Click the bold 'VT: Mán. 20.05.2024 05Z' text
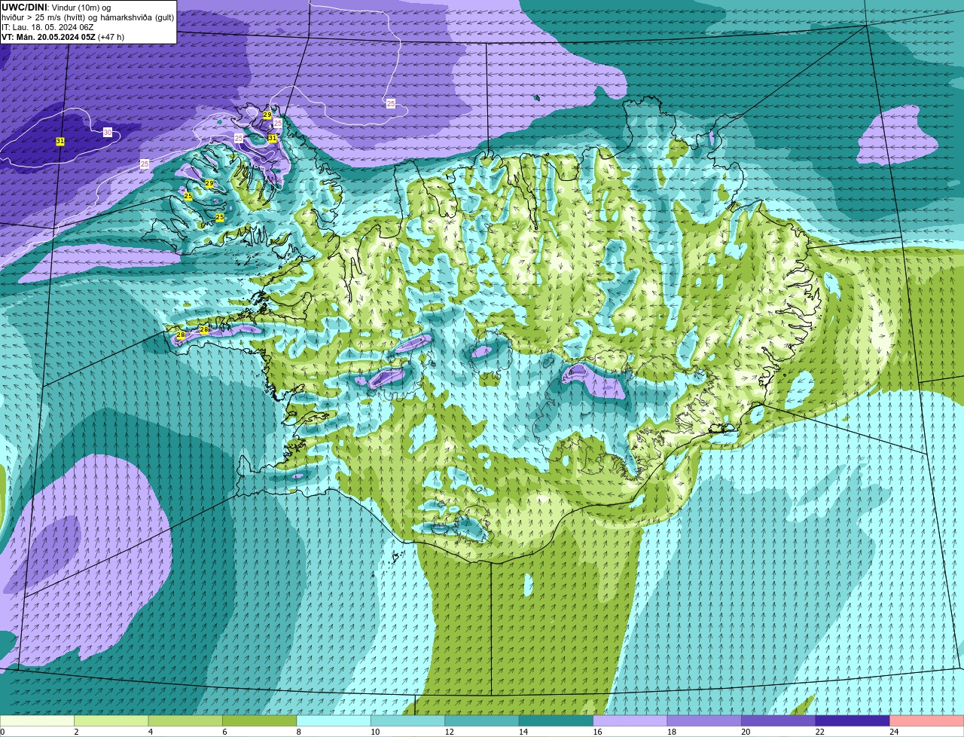 48,37
